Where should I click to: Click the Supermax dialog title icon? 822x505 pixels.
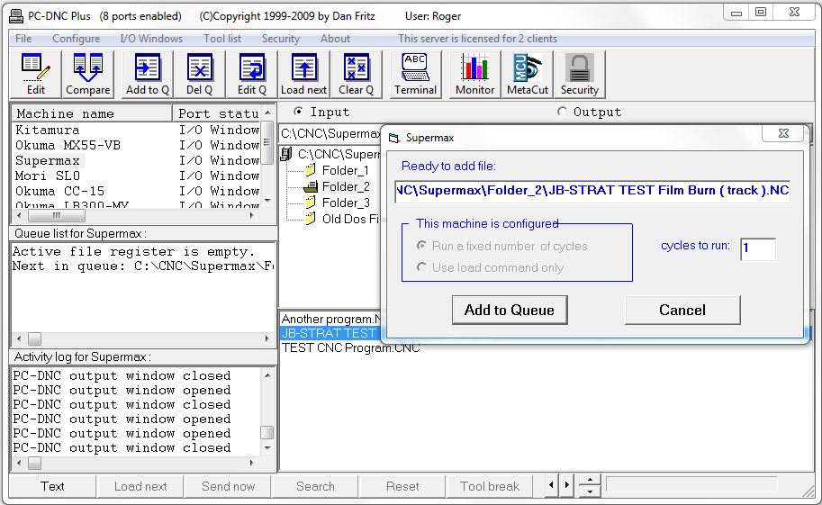tap(393, 138)
